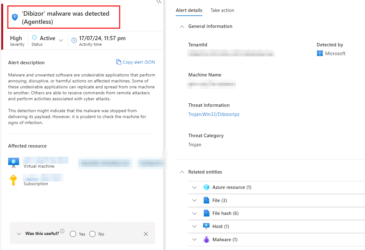Expand the Host related entity
This screenshot has width=365, height=250.
pos(194,226)
